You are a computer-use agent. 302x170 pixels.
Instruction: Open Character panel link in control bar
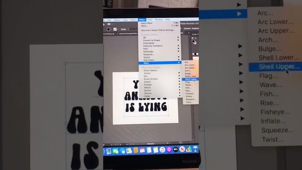(187, 28)
